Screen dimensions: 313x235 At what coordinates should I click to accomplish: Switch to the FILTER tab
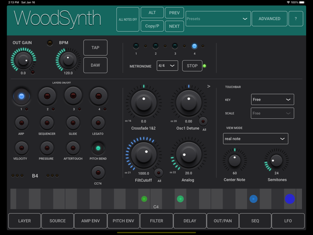(156, 221)
